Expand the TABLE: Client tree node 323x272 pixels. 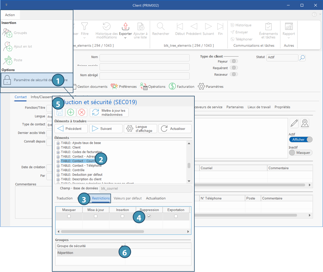click(x=58, y=148)
